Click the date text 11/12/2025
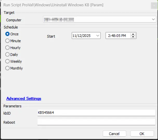 click(82, 36)
